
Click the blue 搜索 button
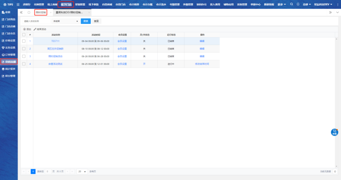(86, 21)
